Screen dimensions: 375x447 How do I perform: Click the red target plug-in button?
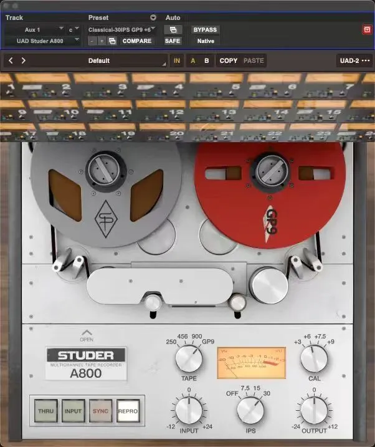tap(367, 30)
